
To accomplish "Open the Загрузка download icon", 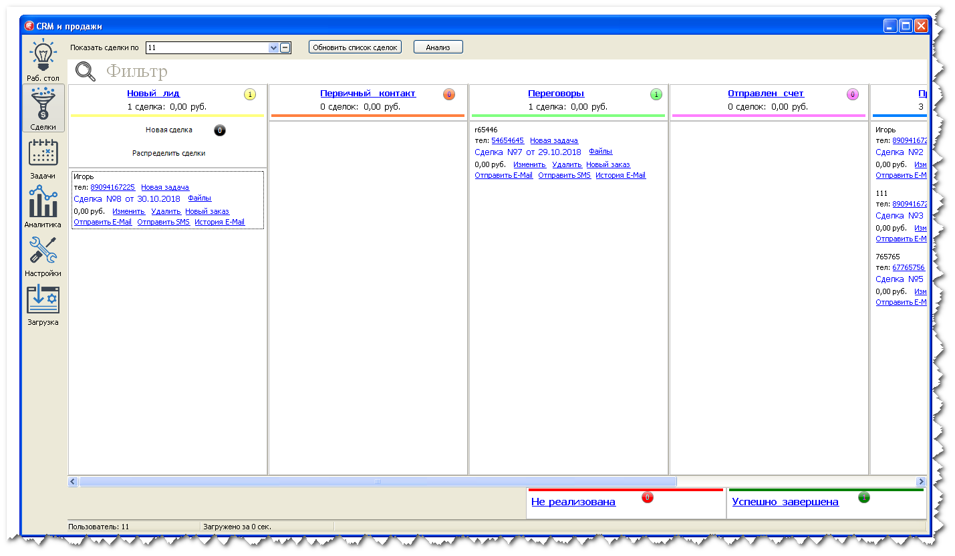I will [x=43, y=299].
